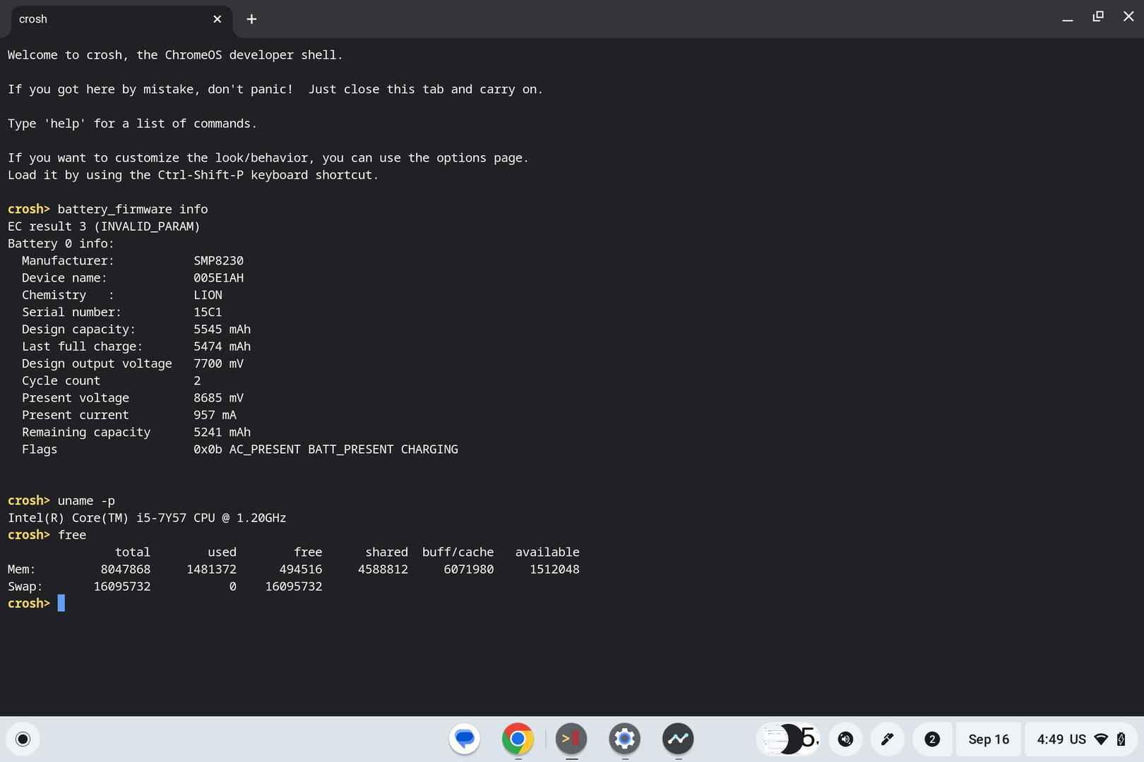This screenshot has height=762, width=1144.
Task: Click the 'Intel(R) Core(TM) i5-7Y57' CPU line
Action: [147, 518]
